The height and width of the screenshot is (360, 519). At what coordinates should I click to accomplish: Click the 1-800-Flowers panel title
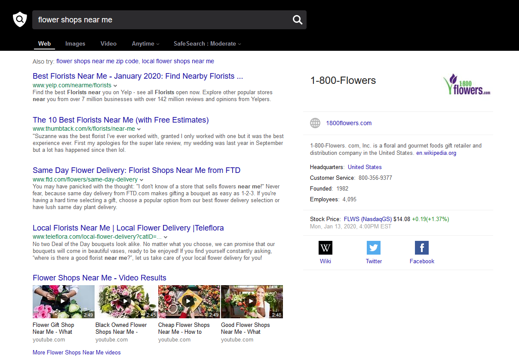coord(343,80)
